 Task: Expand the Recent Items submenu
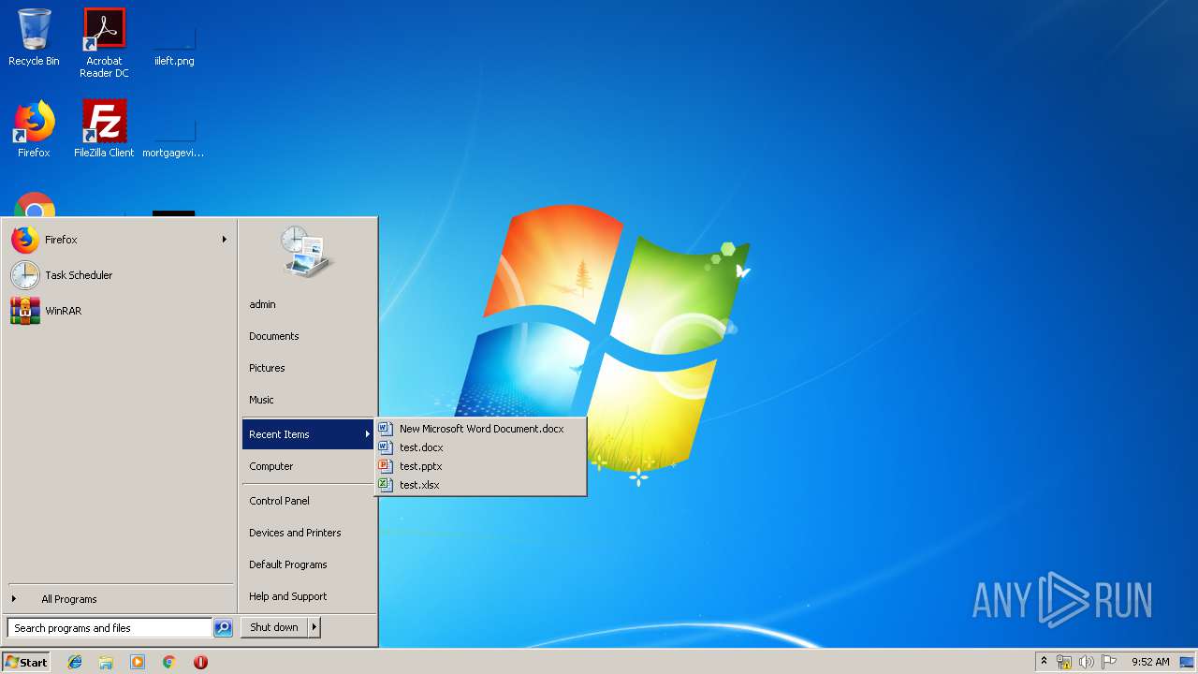tap(308, 434)
